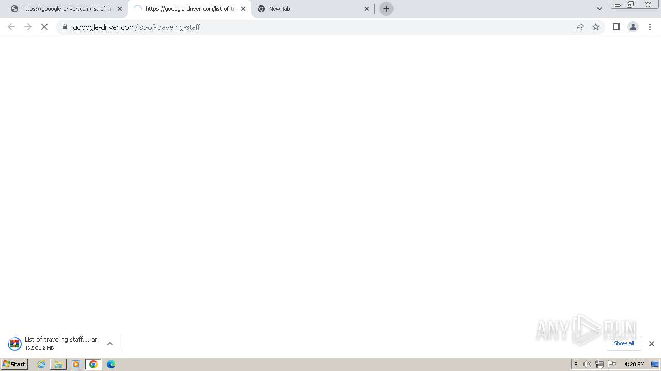Click the address bar URL
661x371 pixels.
pyautogui.click(x=136, y=27)
